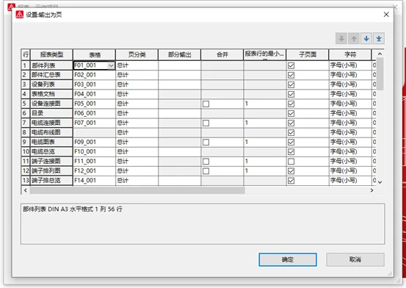Click the F05_001 table cell
This screenshot has width=406, height=288.
[94, 104]
